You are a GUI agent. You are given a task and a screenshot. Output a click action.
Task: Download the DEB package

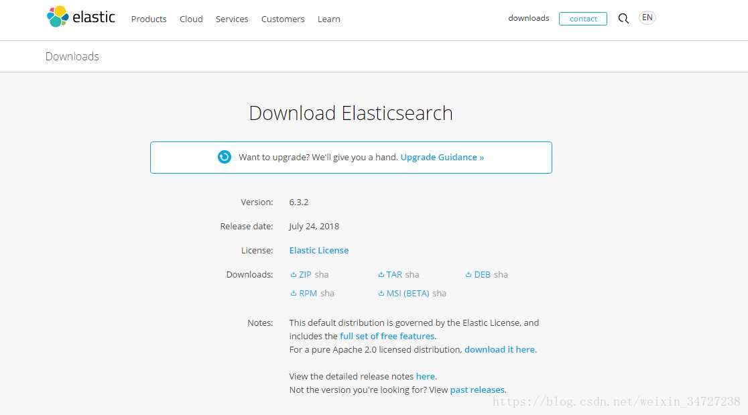click(x=483, y=275)
